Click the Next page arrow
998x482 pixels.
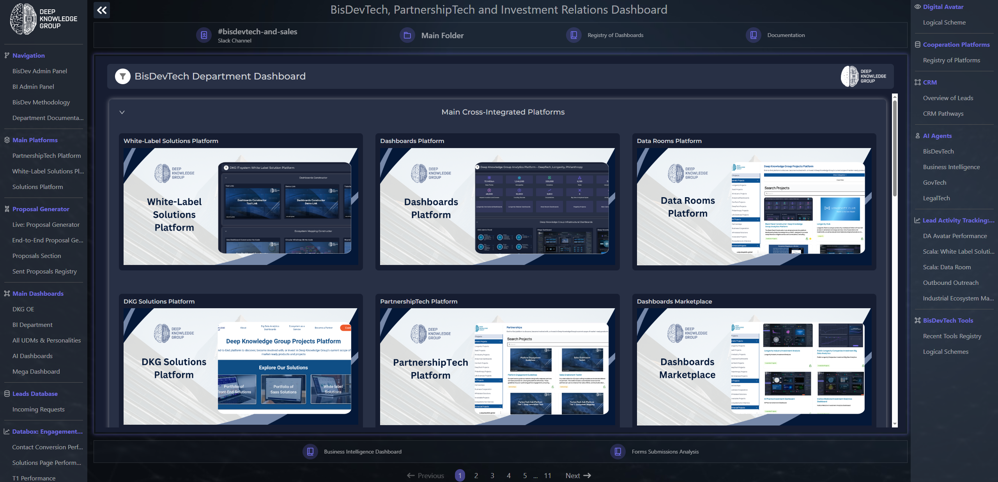(579, 475)
